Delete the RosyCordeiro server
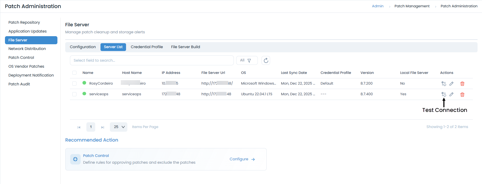This screenshot has width=482, height=184. 462,84
